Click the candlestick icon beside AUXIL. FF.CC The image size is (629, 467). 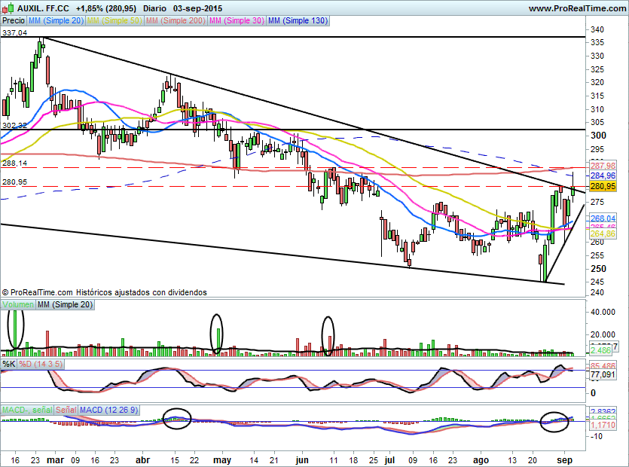click(x=8, y=8)
